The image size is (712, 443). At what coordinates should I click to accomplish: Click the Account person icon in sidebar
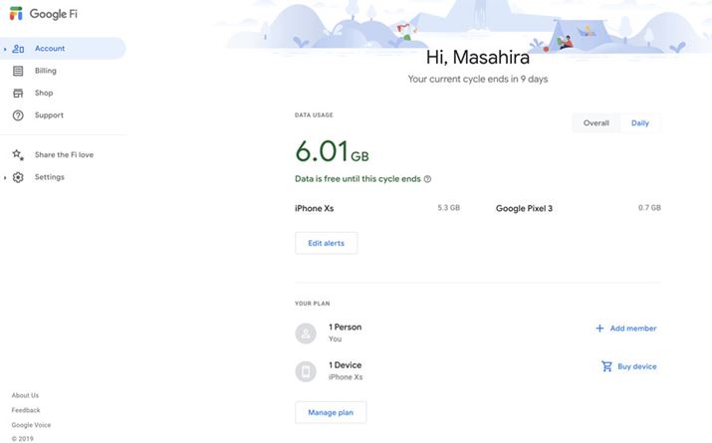pyautogui.click(x=18, y=49)
